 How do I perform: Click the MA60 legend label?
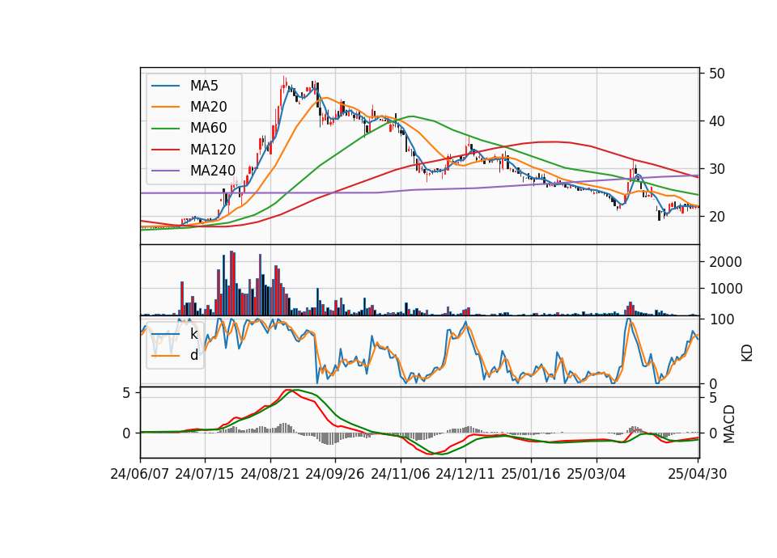[209, 129]
